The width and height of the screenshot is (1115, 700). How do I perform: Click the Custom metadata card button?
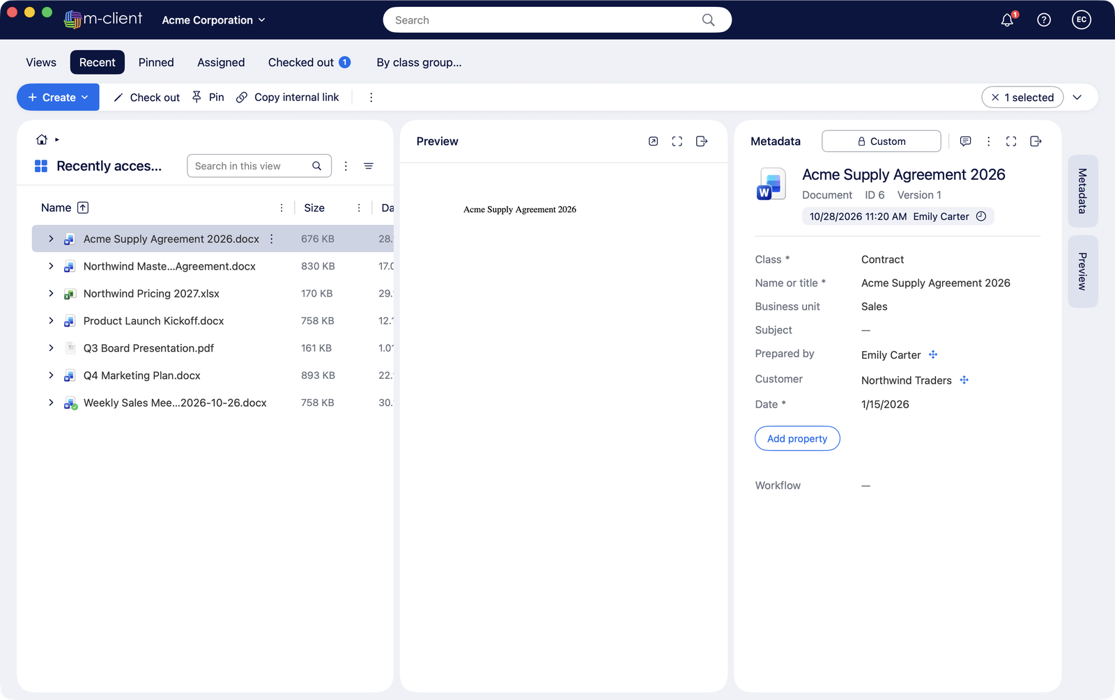pos(882,141)
